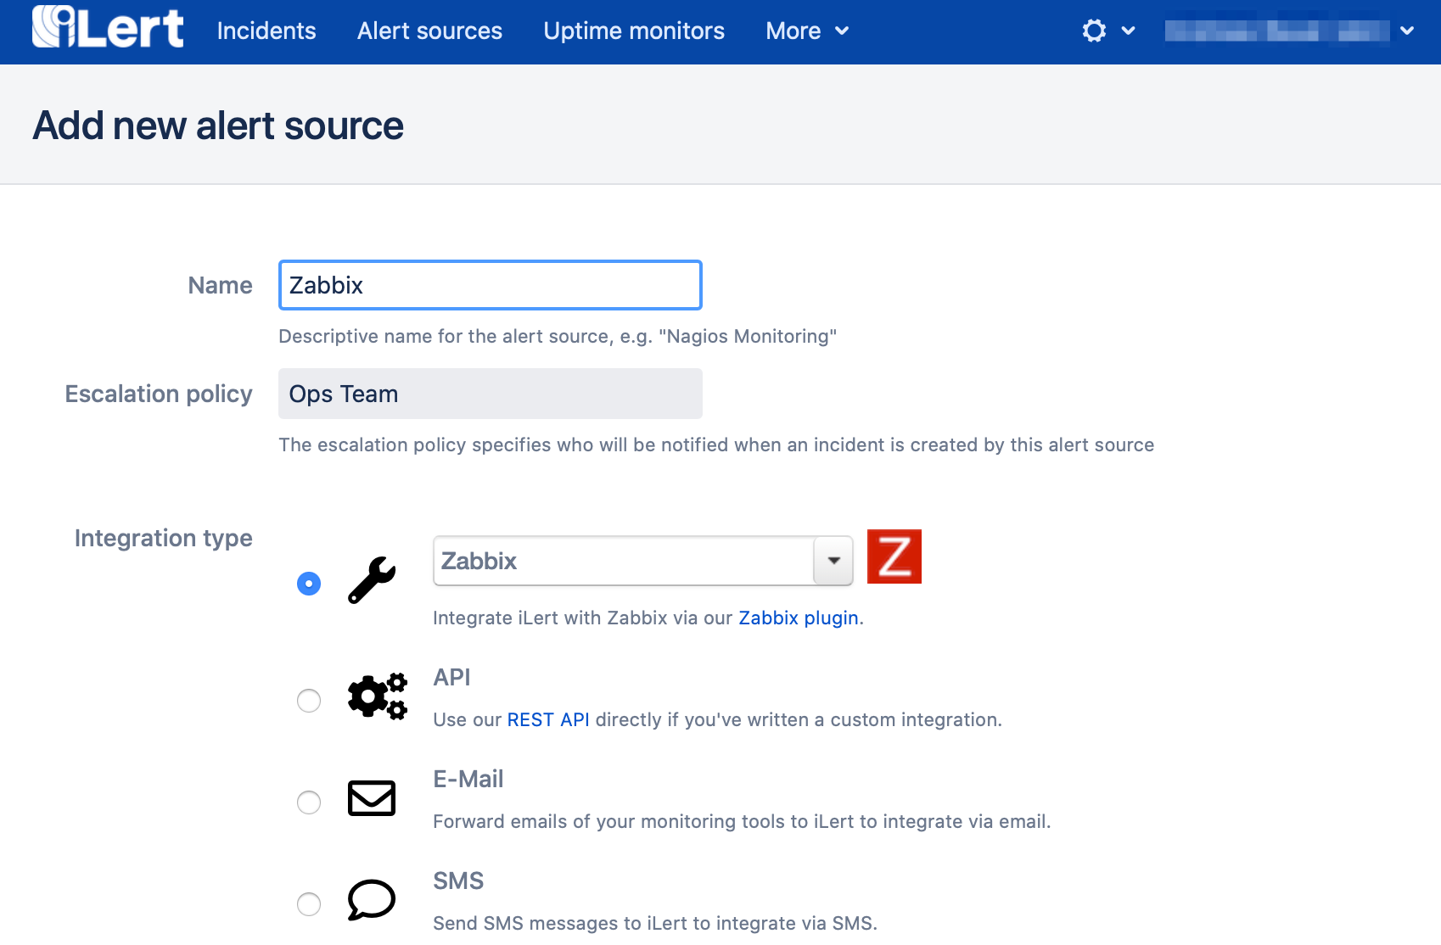
Task: Select the SMS integration radio button
Action: [x=309, y=904]
